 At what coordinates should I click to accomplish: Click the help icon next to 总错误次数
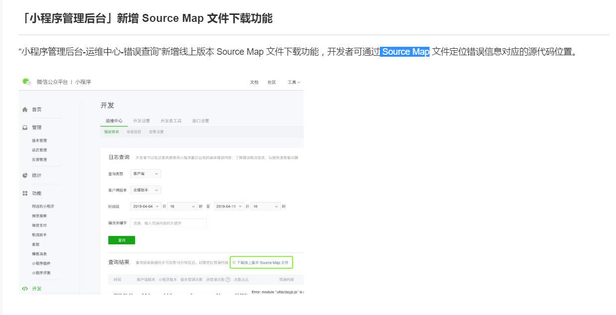click(x=228, y=280)
